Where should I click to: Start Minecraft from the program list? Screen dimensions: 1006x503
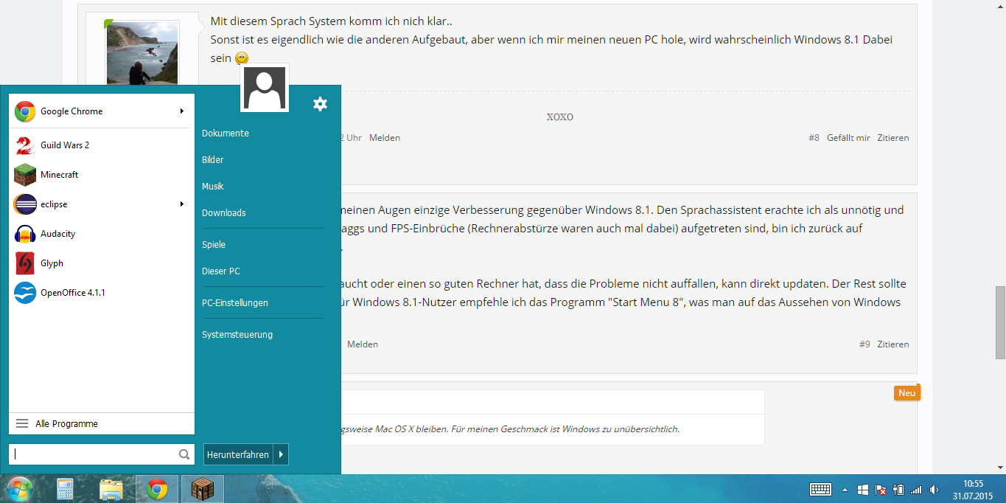tap(101, 175)
